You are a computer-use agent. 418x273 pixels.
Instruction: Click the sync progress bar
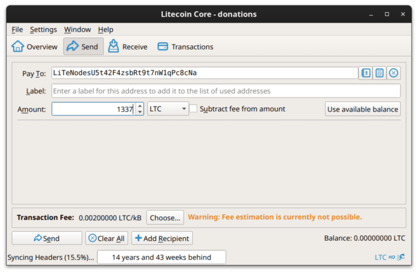(161, 257)
